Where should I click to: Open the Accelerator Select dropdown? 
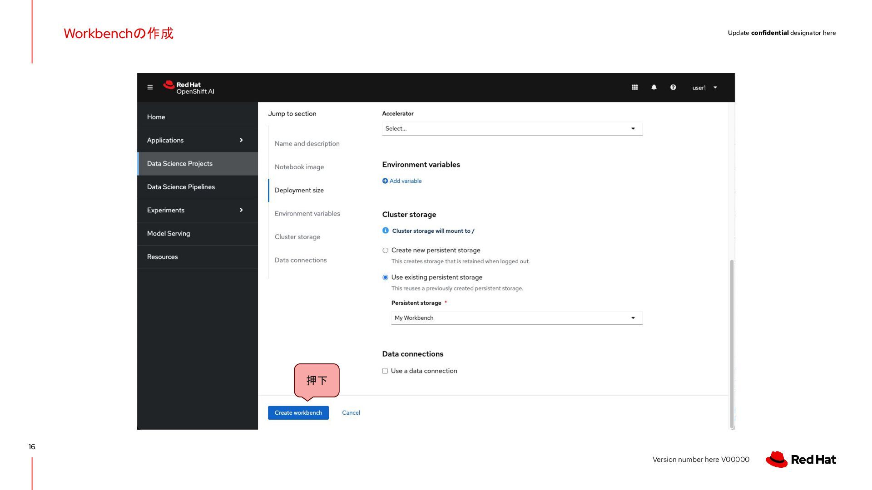pyautogui.click(x=512, y=129)
